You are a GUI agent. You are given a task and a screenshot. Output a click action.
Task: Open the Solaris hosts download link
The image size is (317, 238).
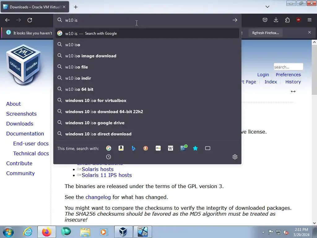(x=98, y=169)
